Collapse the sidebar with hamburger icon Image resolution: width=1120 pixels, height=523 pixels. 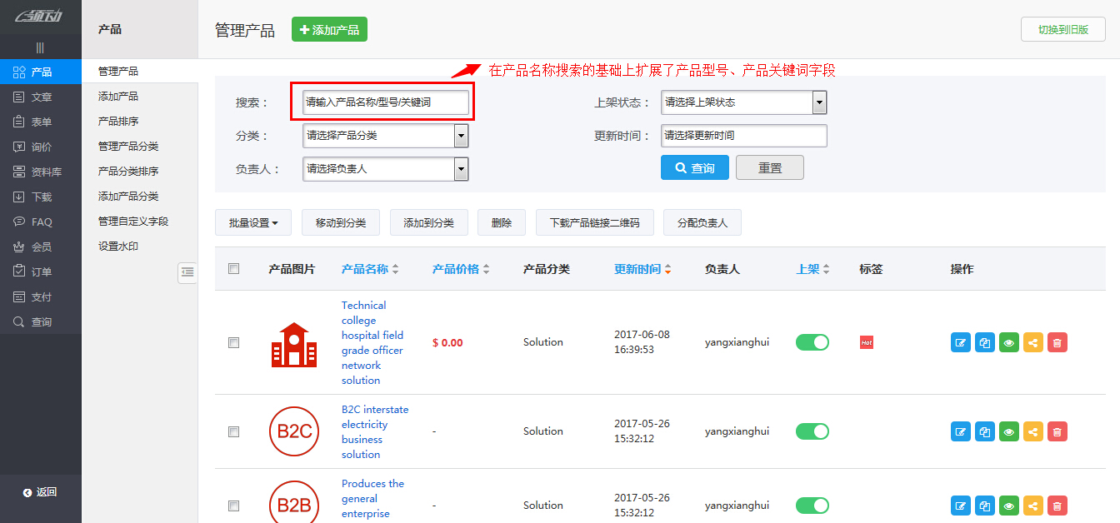click(x=40, y=47)
